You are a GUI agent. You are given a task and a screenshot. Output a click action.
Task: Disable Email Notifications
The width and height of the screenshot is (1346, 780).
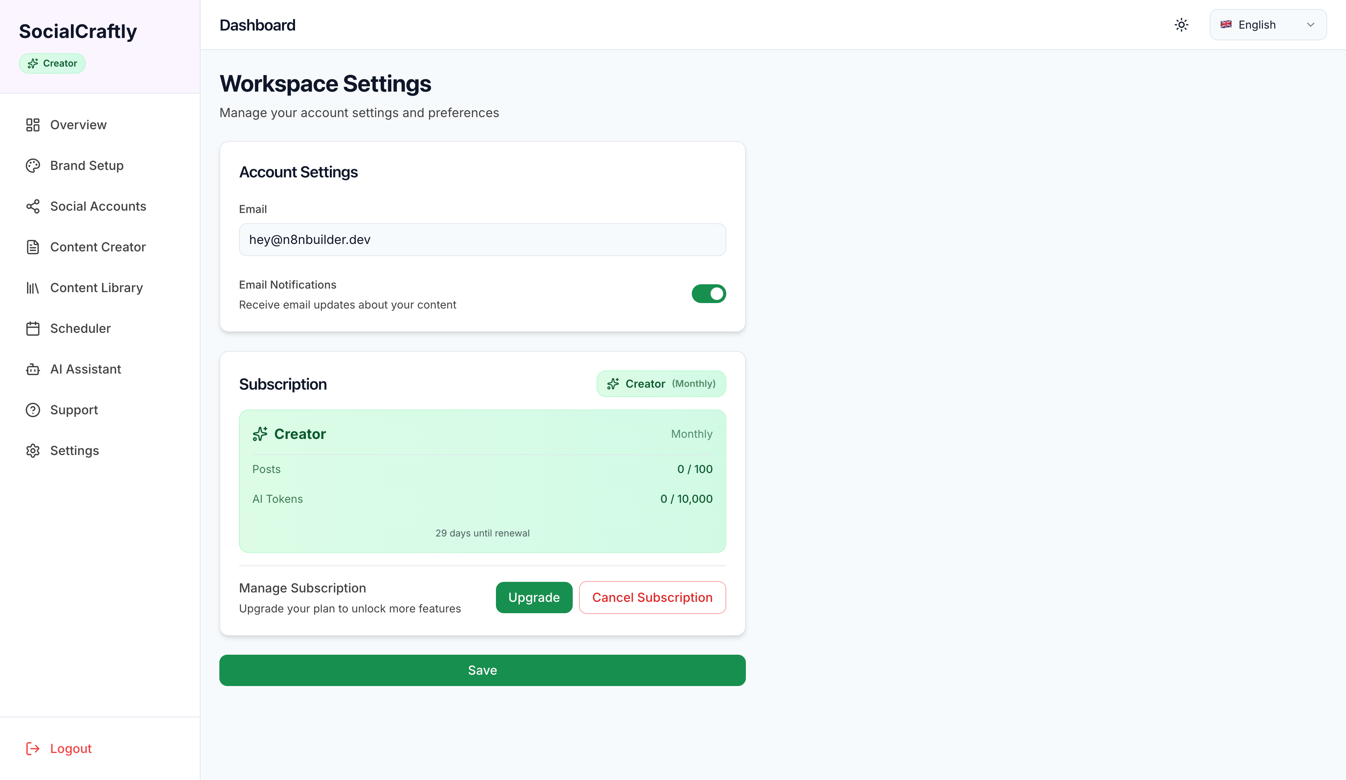(x=709, y=293)
